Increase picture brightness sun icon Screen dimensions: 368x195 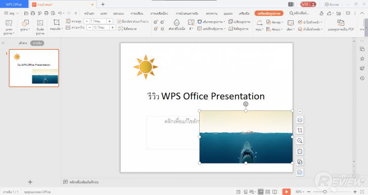[156, 29]
